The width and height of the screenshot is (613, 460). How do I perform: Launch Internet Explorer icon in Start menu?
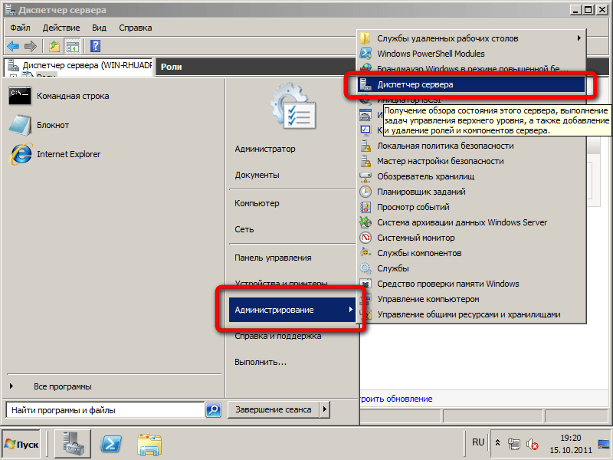click(21, 154)
